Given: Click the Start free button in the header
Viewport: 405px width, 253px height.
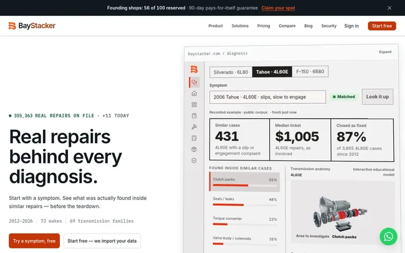Looking at the screenshot, I should 382,26.
